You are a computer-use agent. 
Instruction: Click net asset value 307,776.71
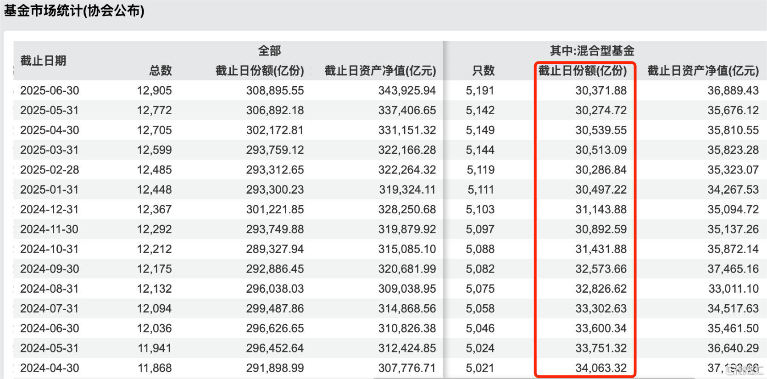(x=407, y=368)
